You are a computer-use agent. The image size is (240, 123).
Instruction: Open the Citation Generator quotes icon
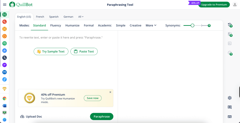click(x=4, y=72)
